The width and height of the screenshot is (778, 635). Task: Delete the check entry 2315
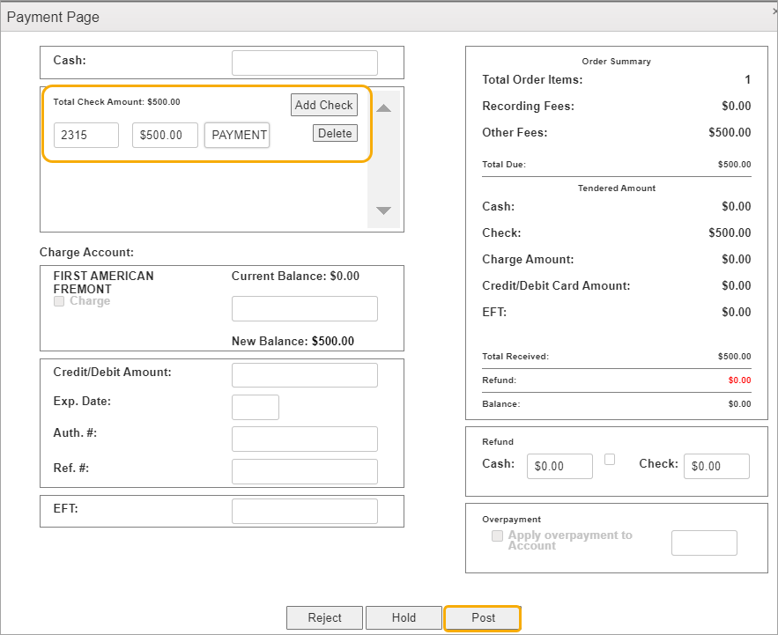(335, 134)
